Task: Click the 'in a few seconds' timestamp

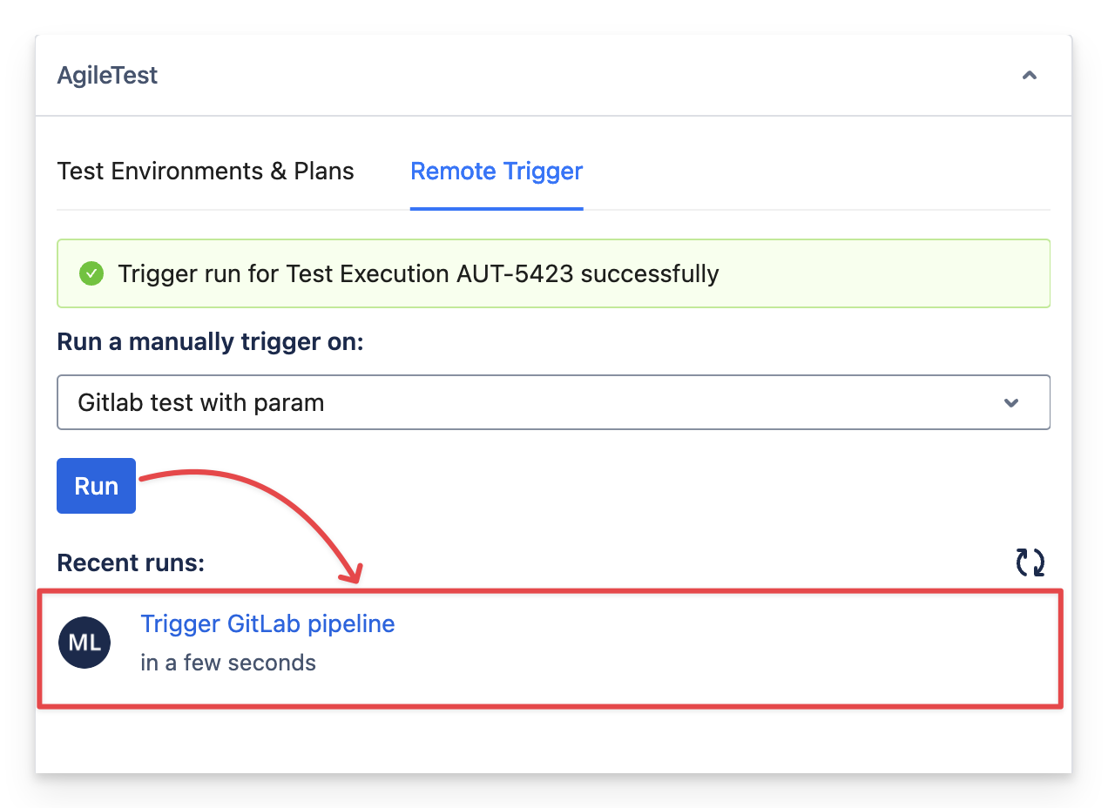Action: point(228,663)
